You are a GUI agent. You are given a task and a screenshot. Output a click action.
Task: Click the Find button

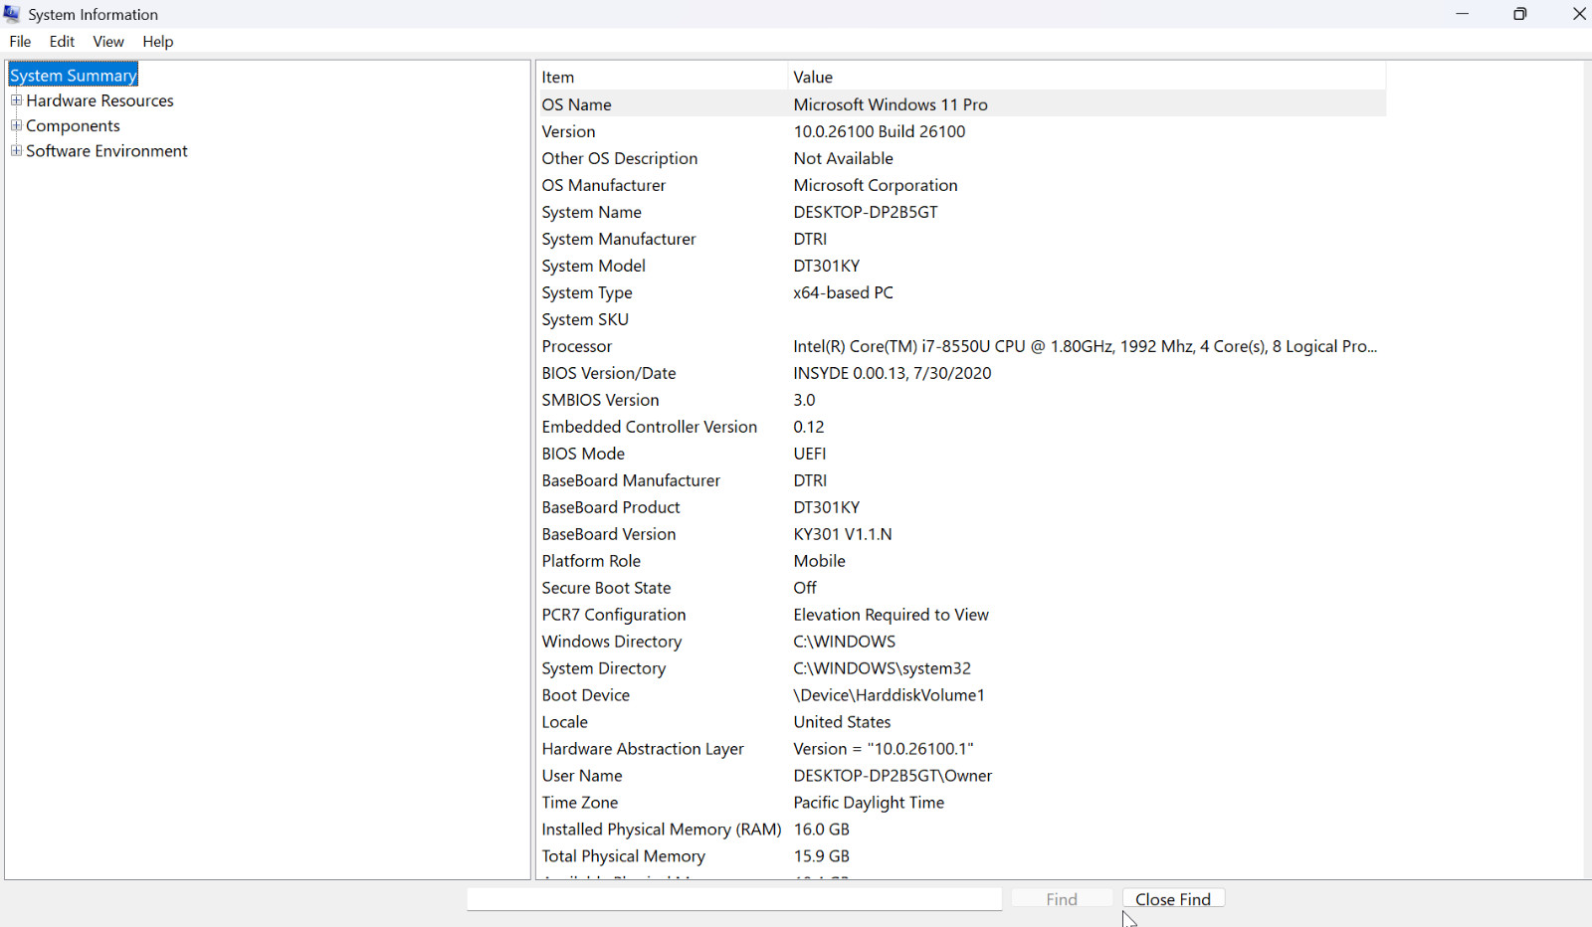1062,899
